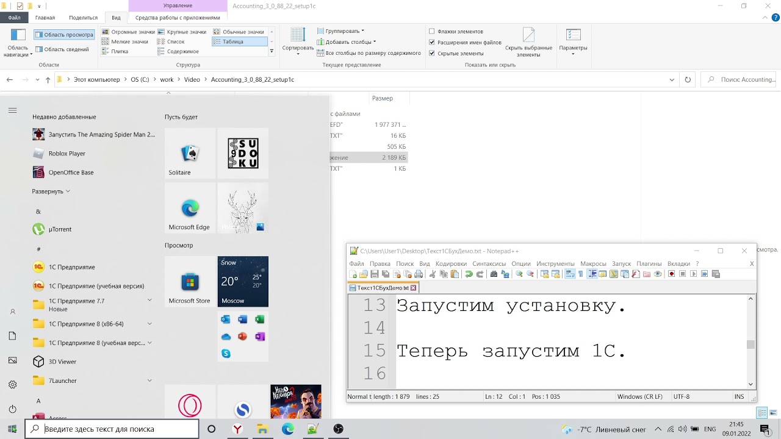The height and width of the screenshot is (439, 781).
Task: Open the Группировать dropdown
Action: [x=341, y=31]
